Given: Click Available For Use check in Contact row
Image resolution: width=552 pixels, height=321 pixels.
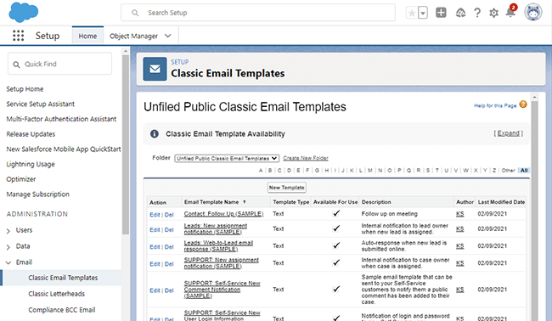Looking at the screenshot, I should (x=336, y=213).
